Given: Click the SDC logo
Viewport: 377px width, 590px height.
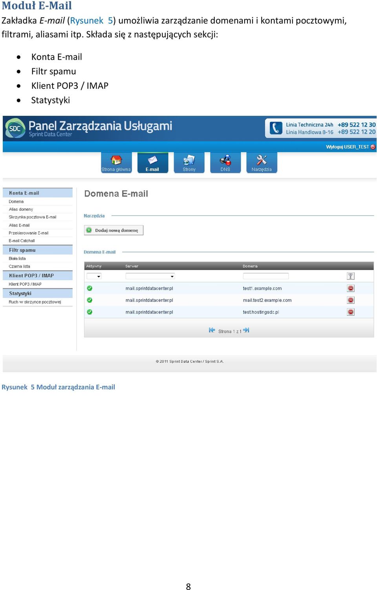Looking at the screenshot, I should coord(15,128).
